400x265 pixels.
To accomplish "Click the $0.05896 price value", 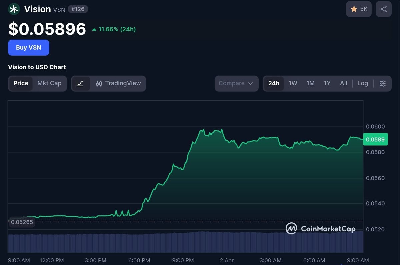I will [47, 29].
